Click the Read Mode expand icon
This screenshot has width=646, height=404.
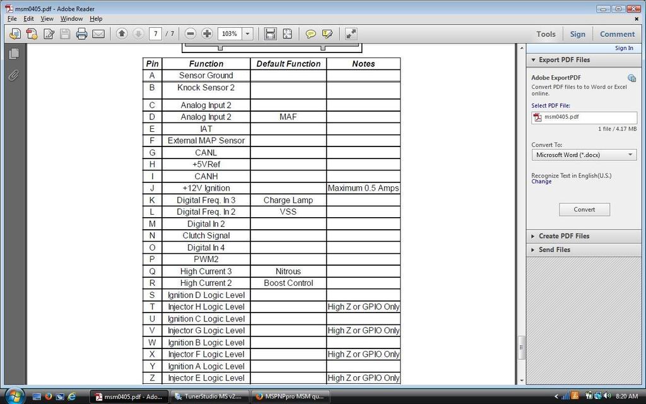351,34
